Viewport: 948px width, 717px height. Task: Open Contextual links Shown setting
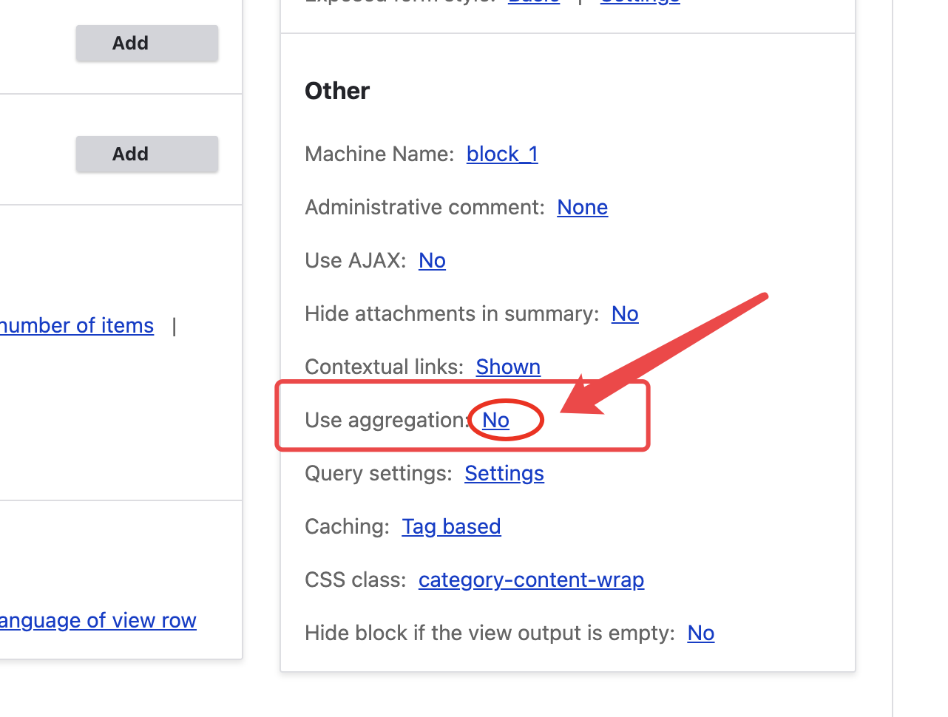pos(508,367)
